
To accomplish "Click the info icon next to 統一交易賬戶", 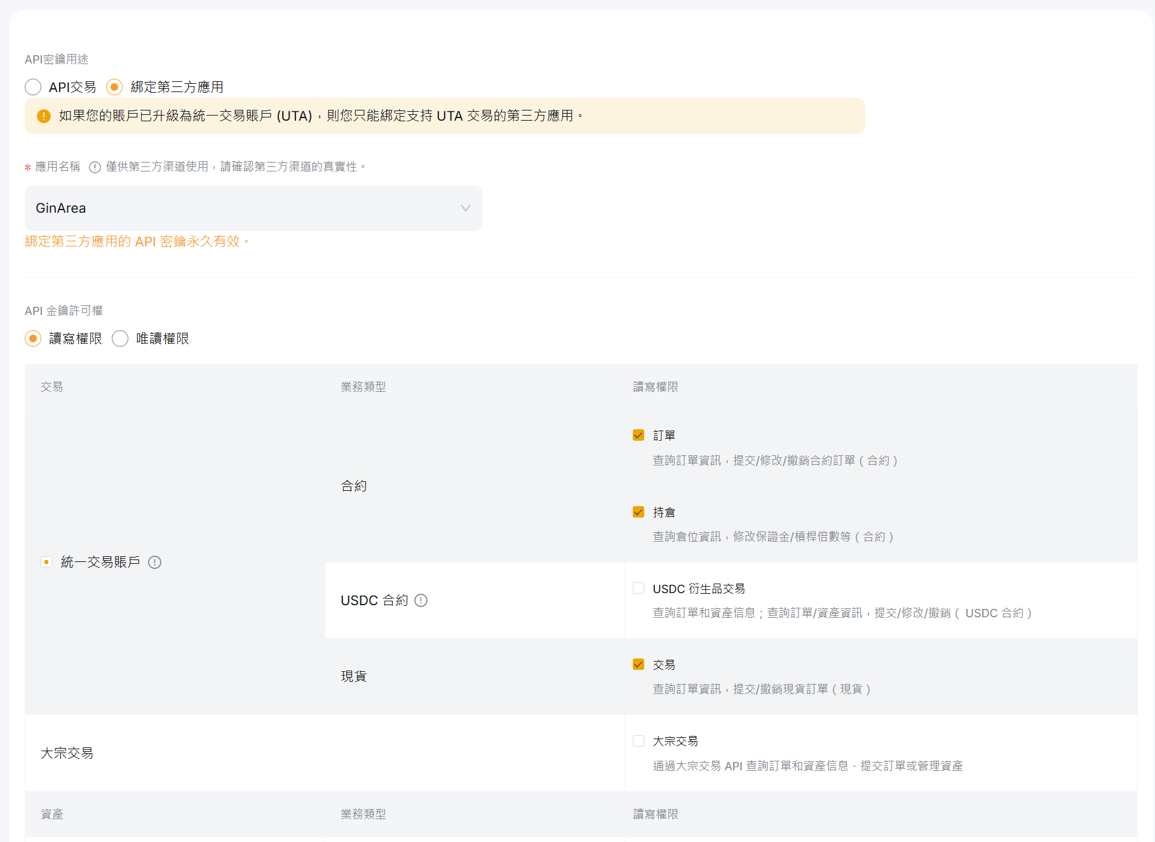I will pos(154,562).
